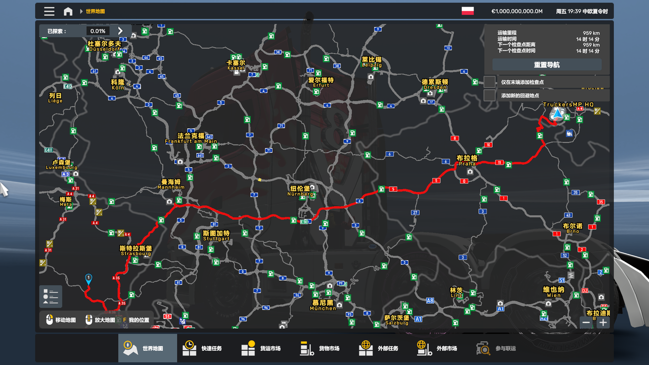Zoom out with the minus button
This screenshot has height=365, width=649.
(x=586, y=322)
